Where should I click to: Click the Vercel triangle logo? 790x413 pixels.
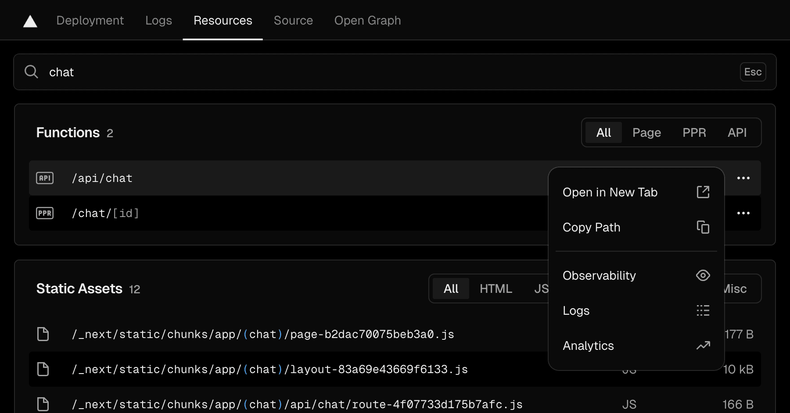(30, 21)
